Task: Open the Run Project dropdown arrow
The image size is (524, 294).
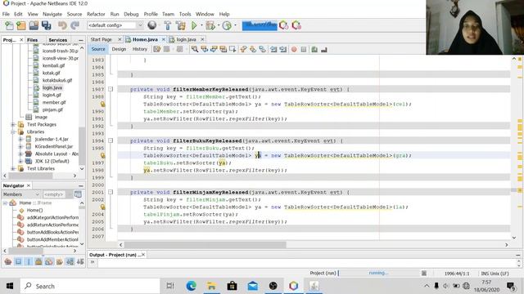Action: (x=201, y=25)
